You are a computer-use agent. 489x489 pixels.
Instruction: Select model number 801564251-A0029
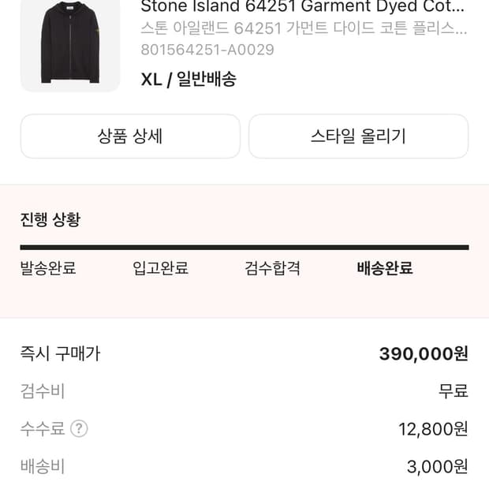coord(207,50)
